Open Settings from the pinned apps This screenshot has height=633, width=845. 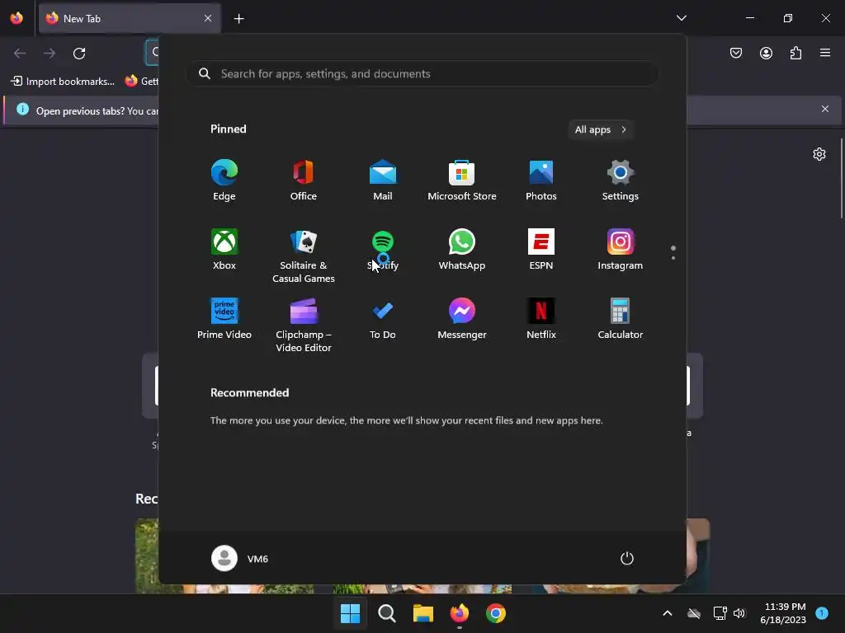coord(621,181)
